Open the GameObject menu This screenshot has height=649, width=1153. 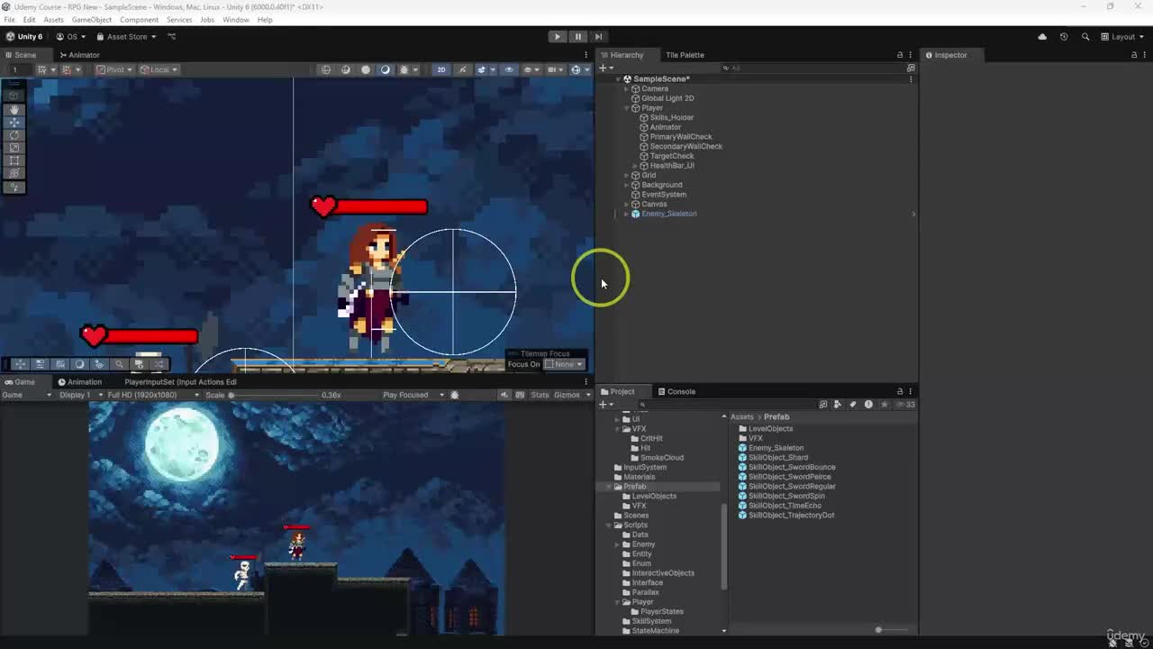click(92, 20)
